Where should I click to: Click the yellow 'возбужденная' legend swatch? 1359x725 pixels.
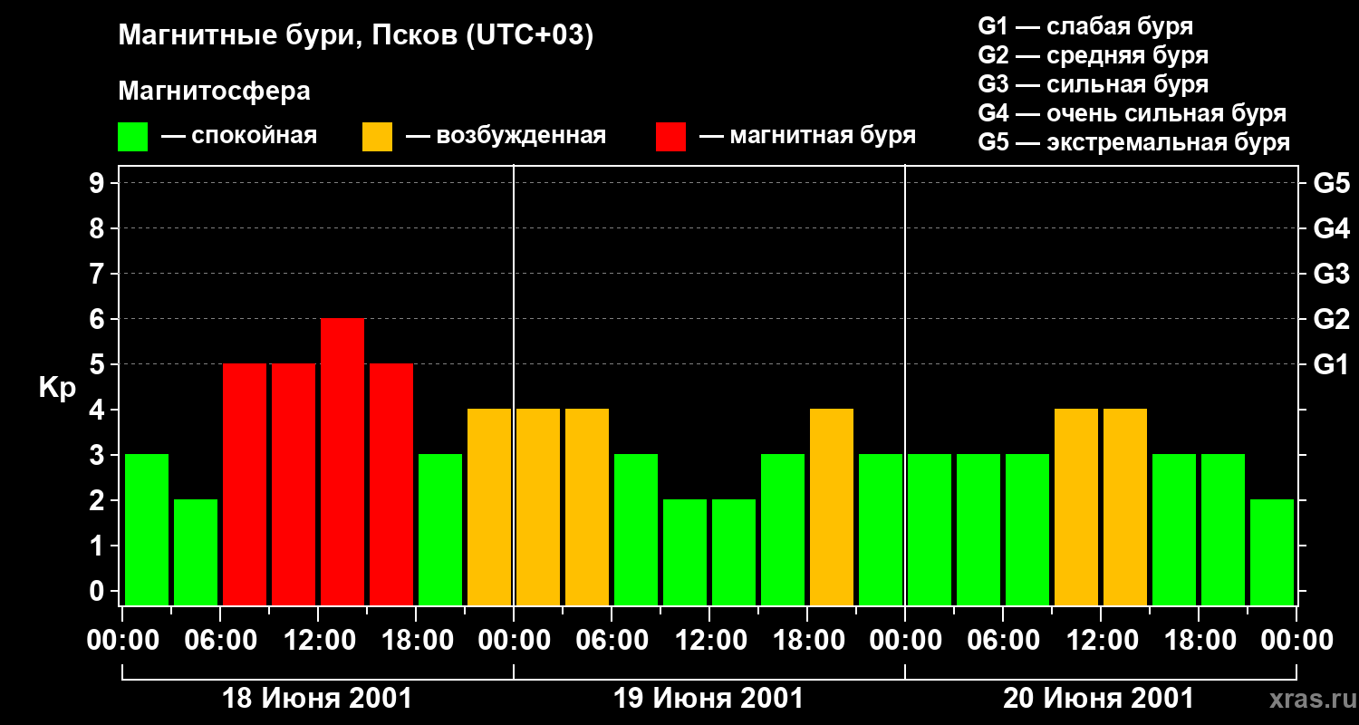(378, 137)
